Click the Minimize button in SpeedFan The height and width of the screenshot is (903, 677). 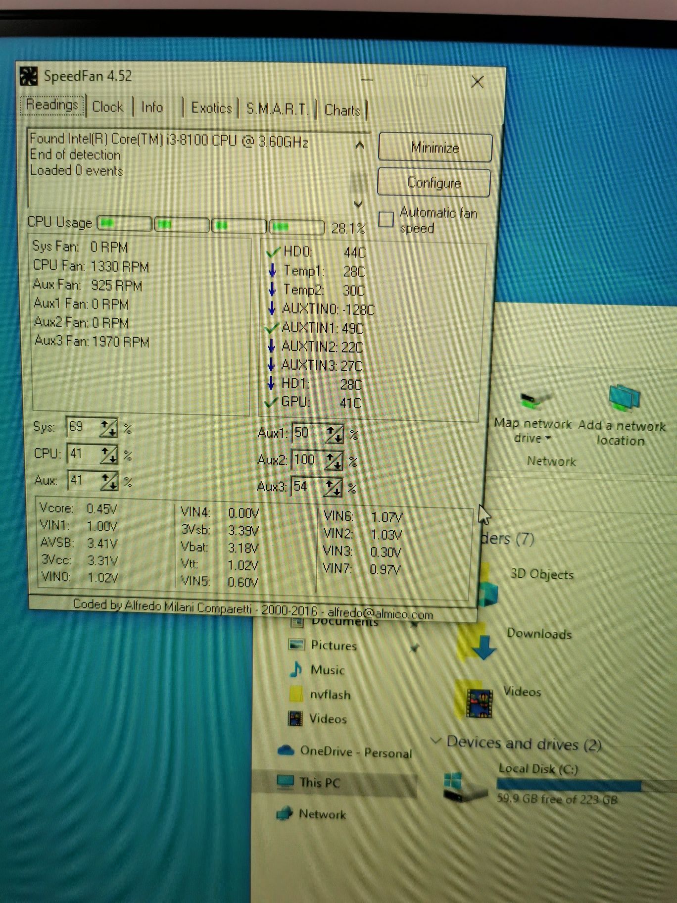[435, 148]
